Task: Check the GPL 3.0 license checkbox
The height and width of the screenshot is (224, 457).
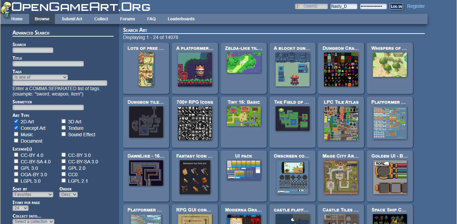Action: 16,168
